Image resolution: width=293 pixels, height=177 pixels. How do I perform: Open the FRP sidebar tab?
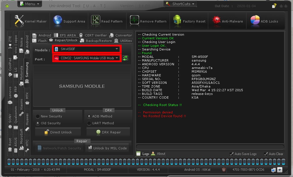(16, 92)
